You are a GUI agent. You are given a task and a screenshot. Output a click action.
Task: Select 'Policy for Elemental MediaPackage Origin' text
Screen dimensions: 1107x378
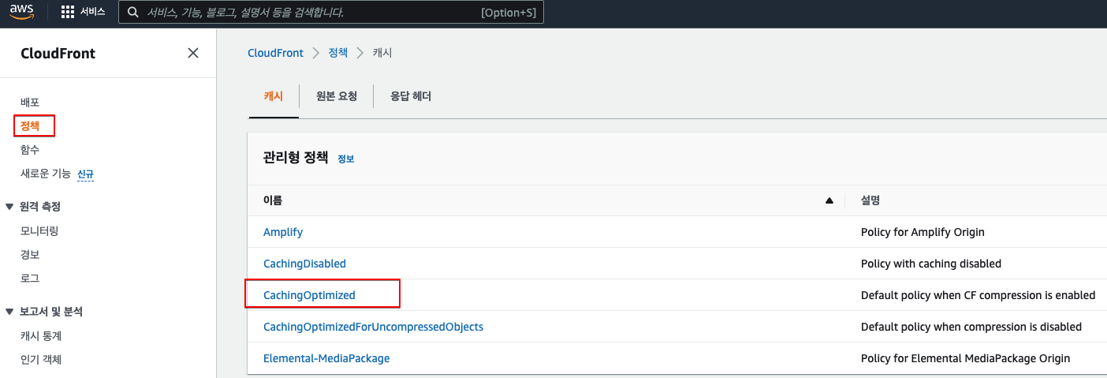pos(965,358)
